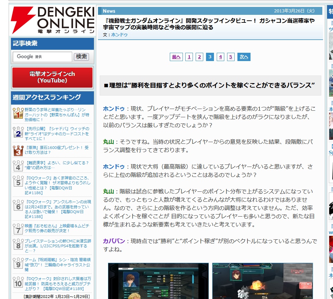Click the rank 1 crown icon
This screenshot has width=333, height=299.
coord(18,113)
